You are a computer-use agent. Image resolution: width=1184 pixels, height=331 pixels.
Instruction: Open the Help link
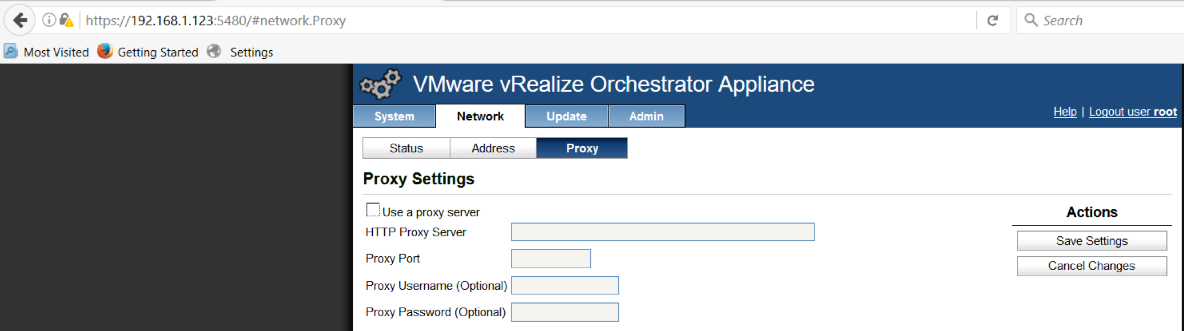coord(1065,112)
